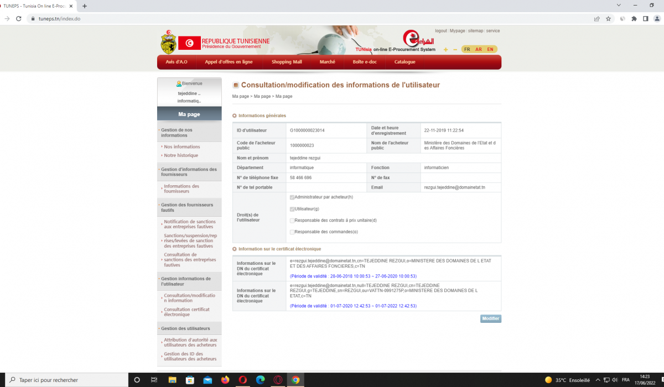Open Consultation de sanctions entreprises fautives link
Screen dimensions: 664x387
click(190, 260)
